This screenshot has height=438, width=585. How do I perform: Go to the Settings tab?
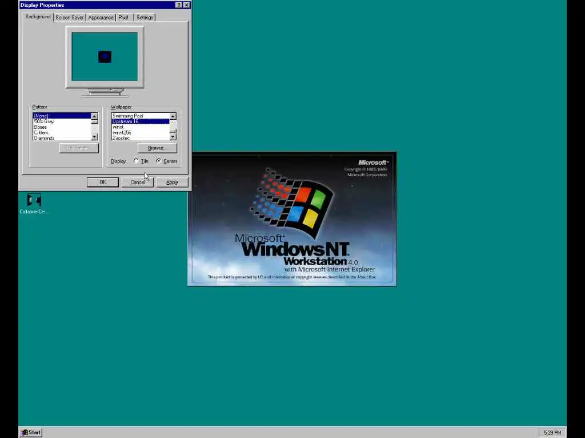click(x=145, y=18)
